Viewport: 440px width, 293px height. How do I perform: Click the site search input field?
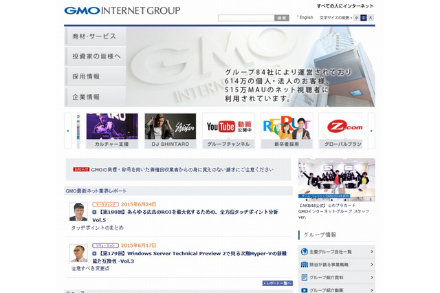246,18
